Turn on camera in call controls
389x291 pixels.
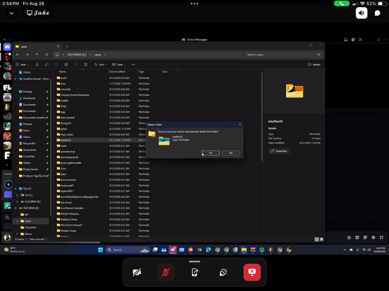click(137, 272)
